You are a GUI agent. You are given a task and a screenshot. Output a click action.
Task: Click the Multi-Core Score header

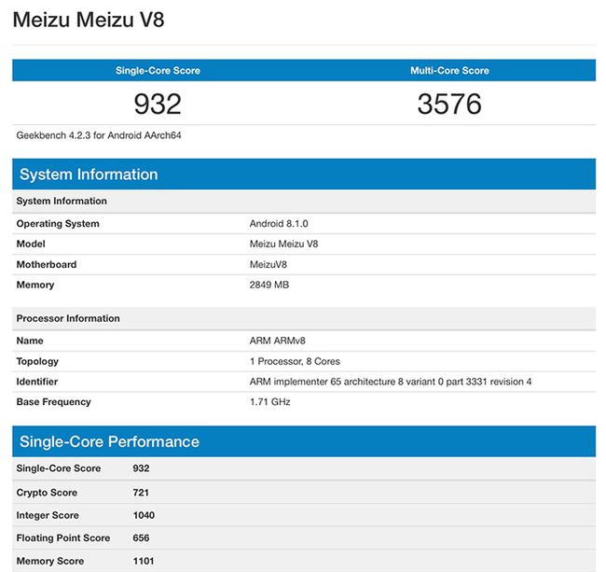pyautogui.click(x=449, y=70)
